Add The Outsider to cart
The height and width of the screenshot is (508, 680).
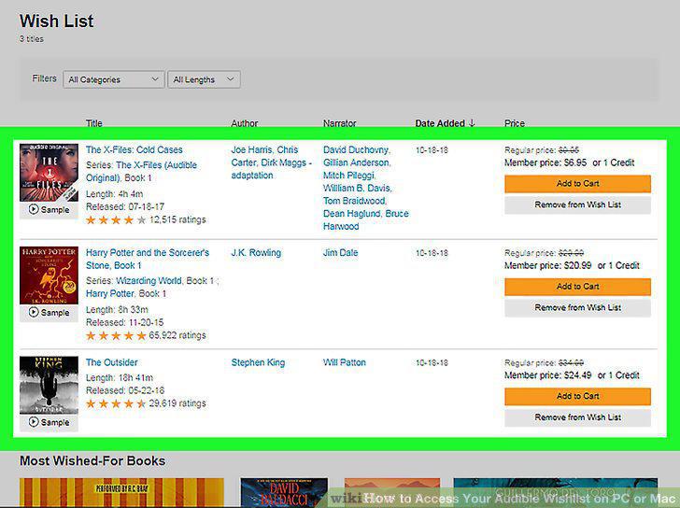coord(577,396)
